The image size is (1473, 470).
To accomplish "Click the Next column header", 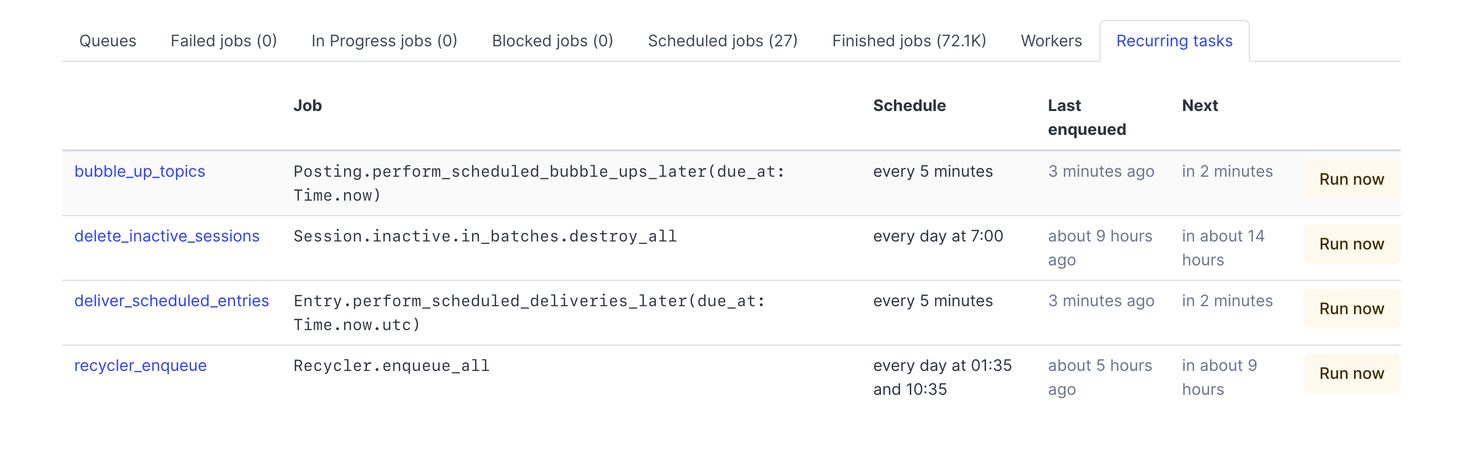I will (1200, 106).
